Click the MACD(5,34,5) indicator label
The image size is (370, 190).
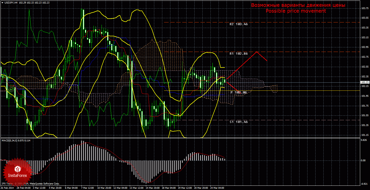pyautogui.click(x=9, y=140)
